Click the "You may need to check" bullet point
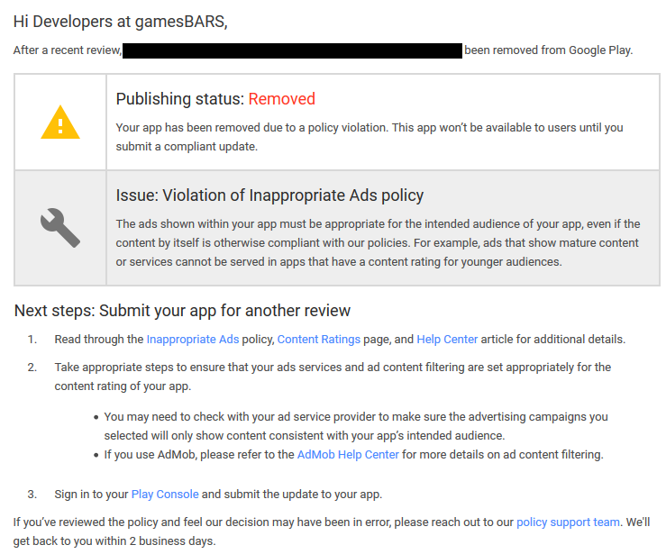Viewport: 666px width, 554px height. point(356,424)
